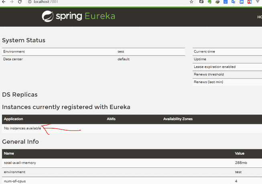Select the 288mb memory value
262x184 pixels.
click(241, 163)
